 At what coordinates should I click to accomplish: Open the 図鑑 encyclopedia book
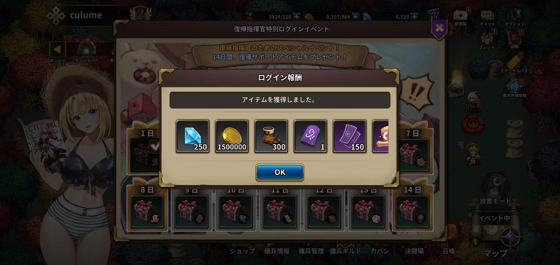point(514,40)
